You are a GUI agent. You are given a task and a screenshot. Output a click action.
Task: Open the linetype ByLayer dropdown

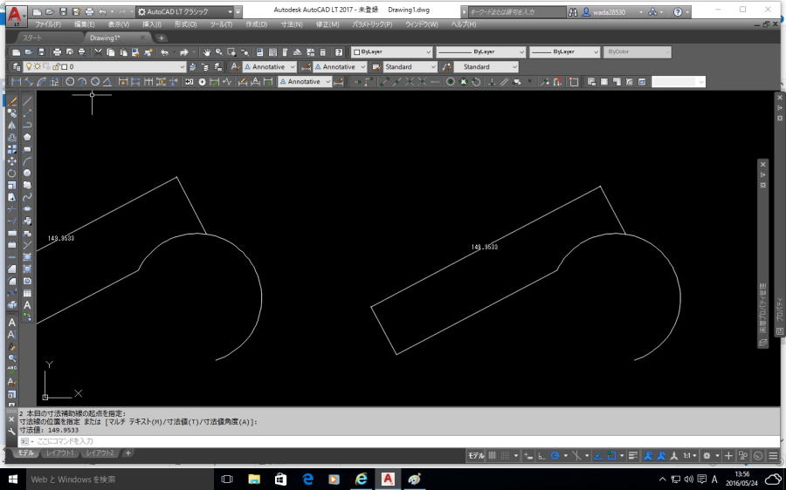pos(480,52)
